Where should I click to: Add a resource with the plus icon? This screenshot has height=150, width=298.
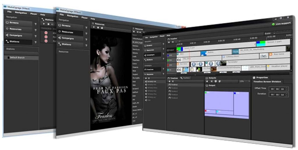pyautogui.click(x=134, y=32)
